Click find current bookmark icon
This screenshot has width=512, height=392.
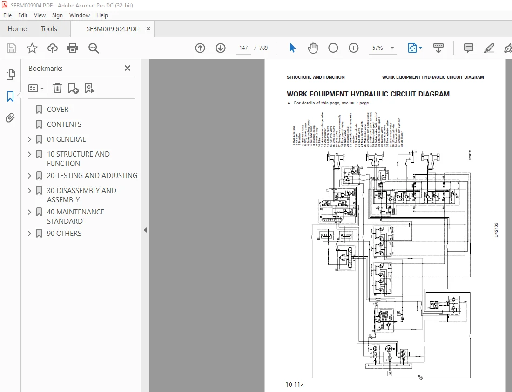coord(89,88)
